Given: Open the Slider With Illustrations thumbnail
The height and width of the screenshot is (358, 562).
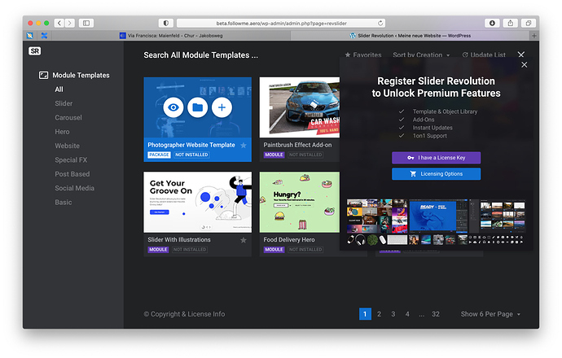Looking at the screenshot, I should (197, 203).
